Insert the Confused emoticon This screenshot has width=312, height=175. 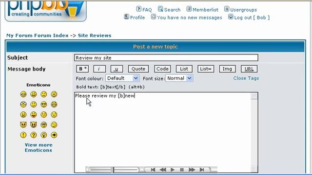click(x=34, y=105)
